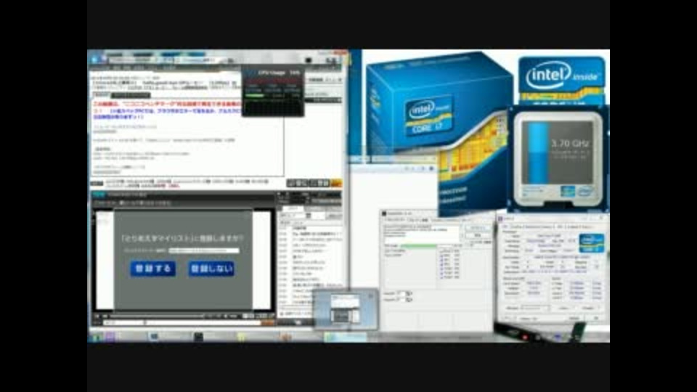
Task: Open the processor selection dropdown in CPU-Z
Action: 535,308
